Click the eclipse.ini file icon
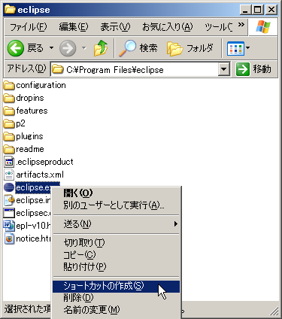 pos(9,200)
